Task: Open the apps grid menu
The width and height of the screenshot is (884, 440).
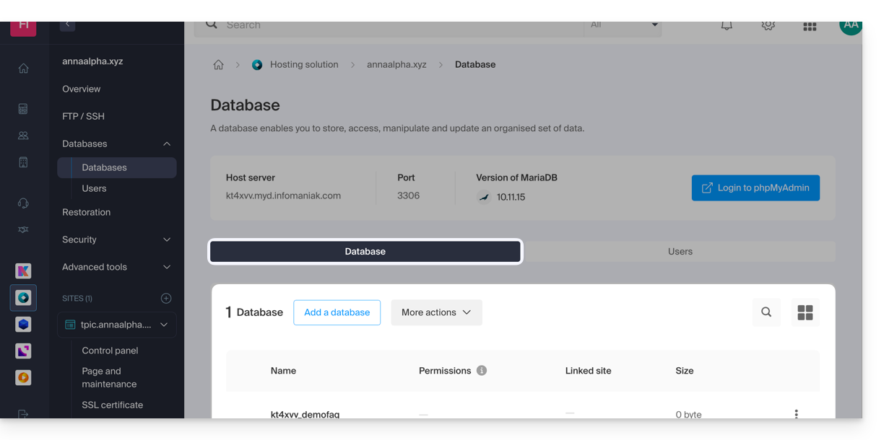Action: coord(810,26)
